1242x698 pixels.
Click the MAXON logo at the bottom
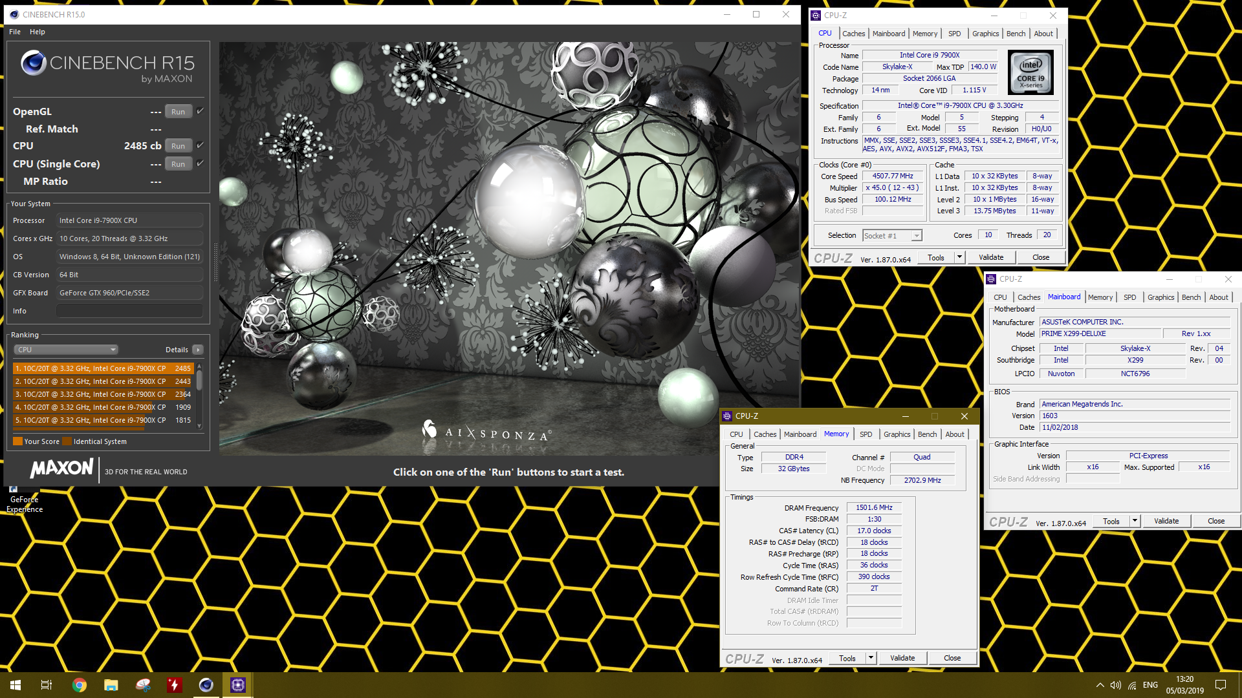pyautogui.click(x=62, y=468)
